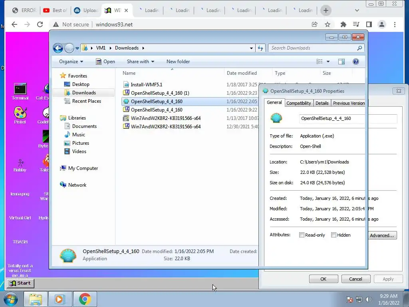409x307 pixels.
Task: Switch to the Compatibility tab
Action: pos(299,103)
